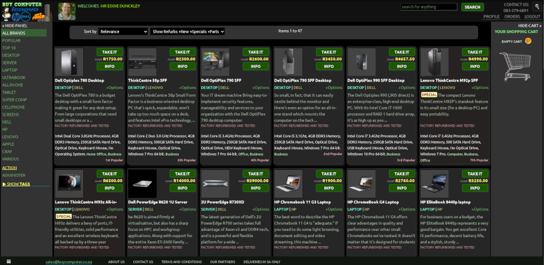The width and height of the screenshot is (544, 265).
Task: Click the empty cart sad face emoji
Action: pyautogui.click(x=528, y=41)
